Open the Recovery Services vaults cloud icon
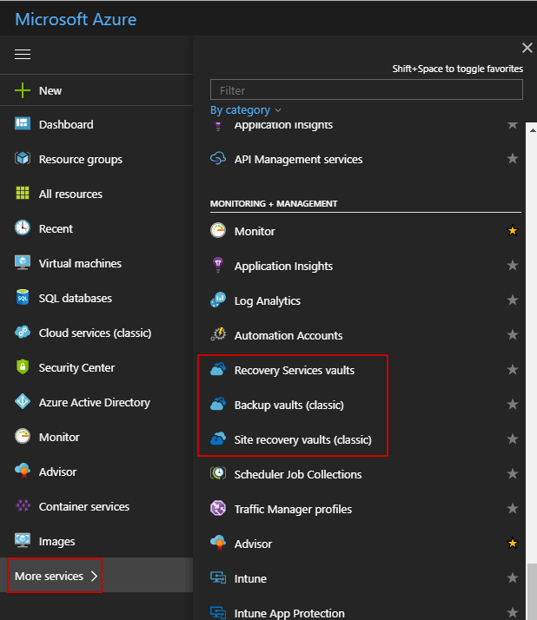Image resolution: width=537 pixels, height=620 pixels. 218,369
